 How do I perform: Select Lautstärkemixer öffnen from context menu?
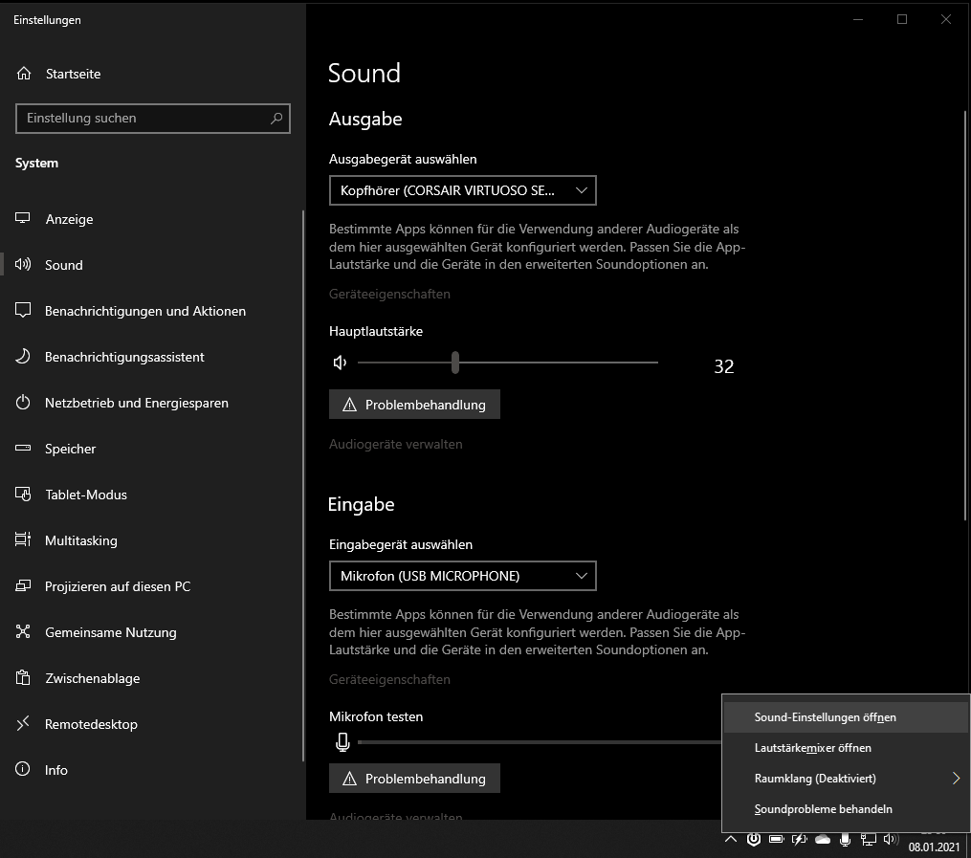point(812,748)
